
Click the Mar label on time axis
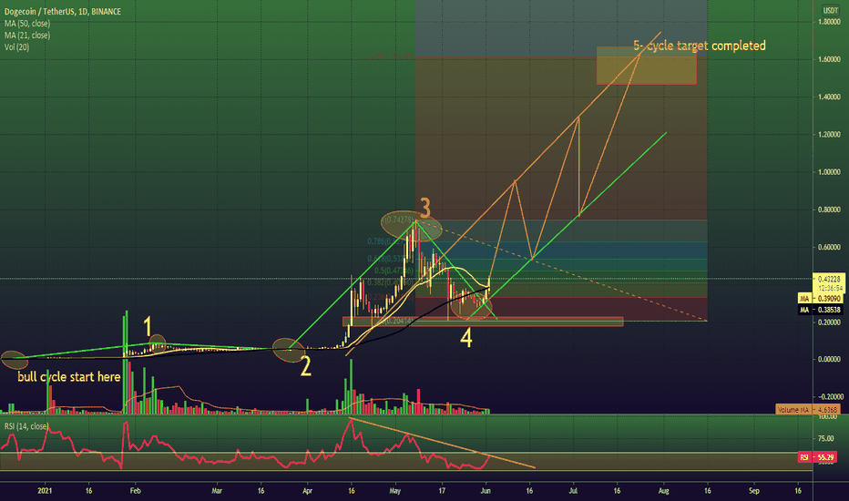point(217,491)
